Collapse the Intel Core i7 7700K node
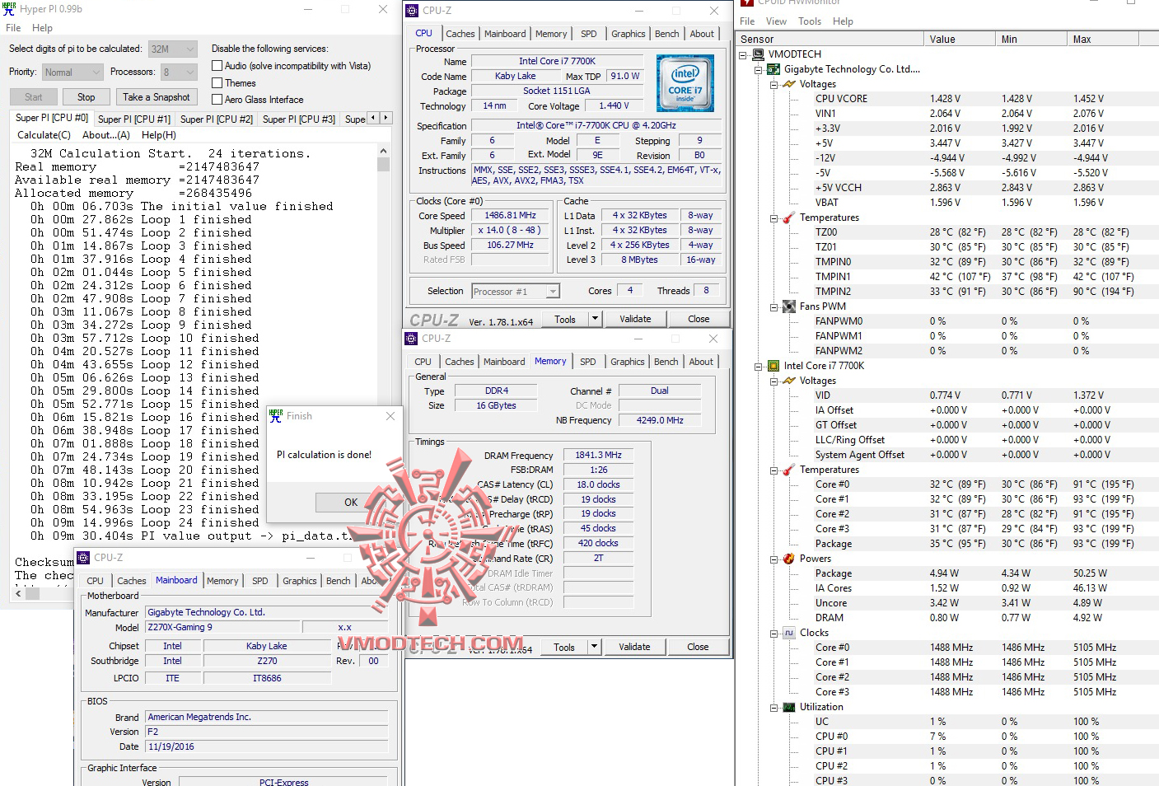1159x786 pixels. point(759,367)
